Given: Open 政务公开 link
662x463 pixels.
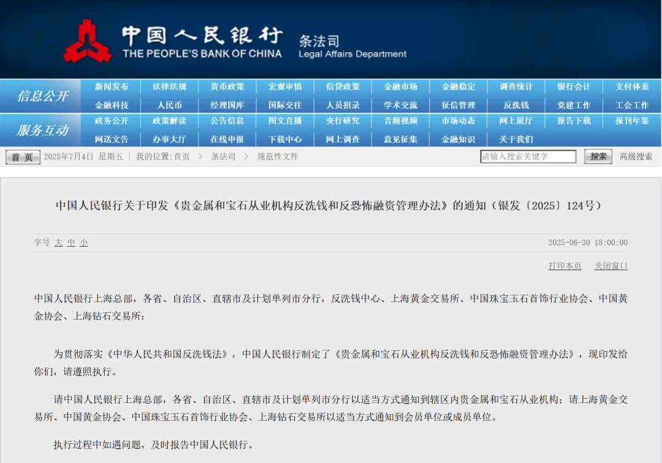Looking at the screenshot, I should 112,121.
